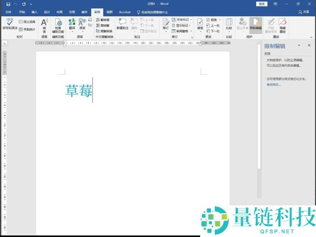Image resolution: width=316 pixels, height=237 pixels.
Task: Switch to the 视图 view tab
Action: point(110,11)
